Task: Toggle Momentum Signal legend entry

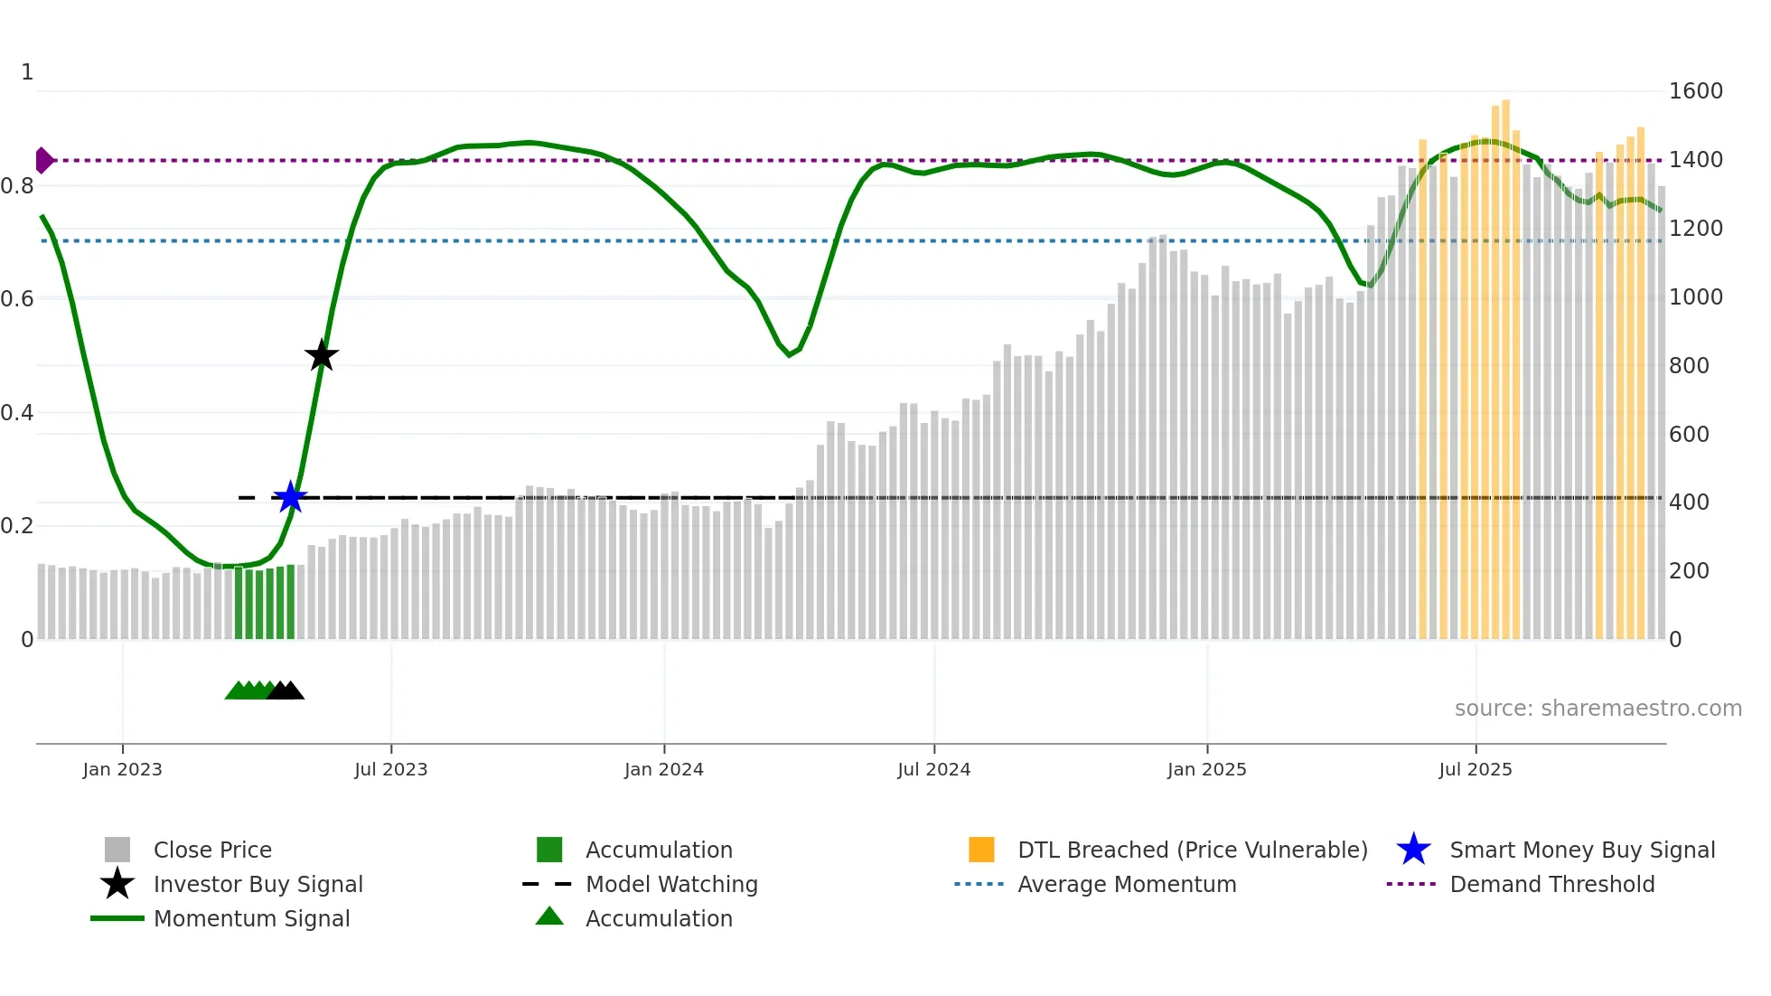Action: pos(251,918)
